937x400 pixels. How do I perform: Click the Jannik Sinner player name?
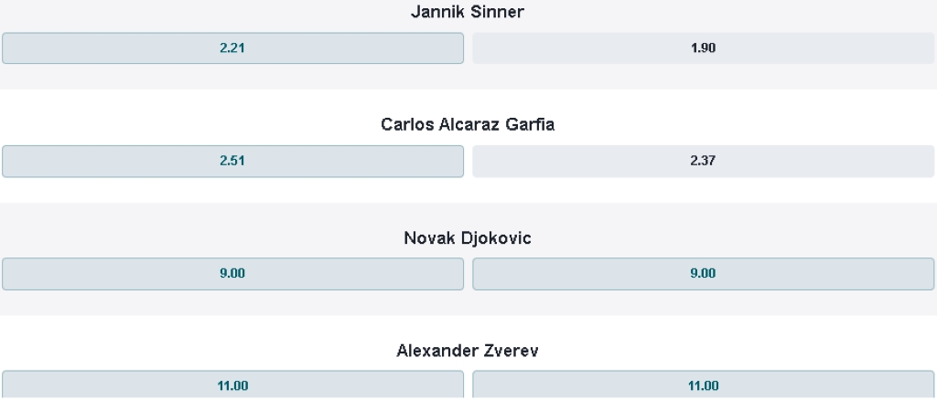click(x=468, y=12)
